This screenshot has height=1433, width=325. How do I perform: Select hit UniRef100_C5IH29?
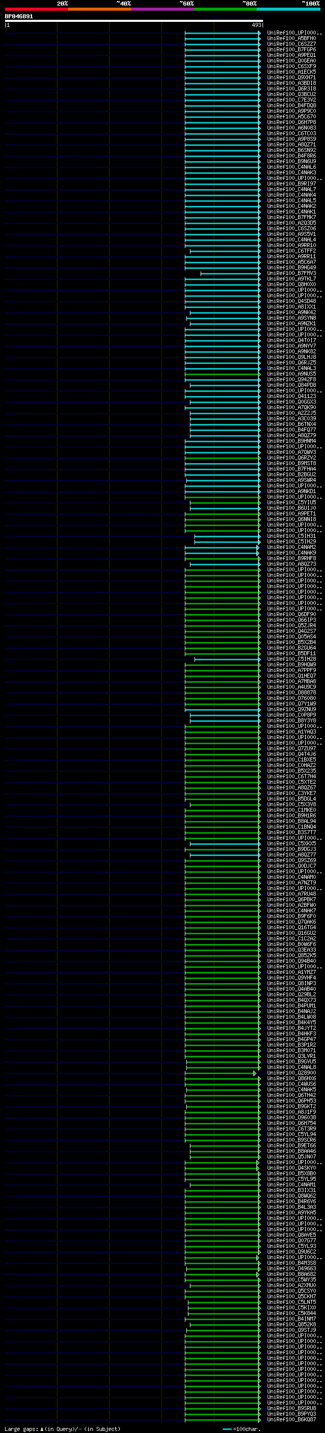pyautogui.click(x=291, y=542)
